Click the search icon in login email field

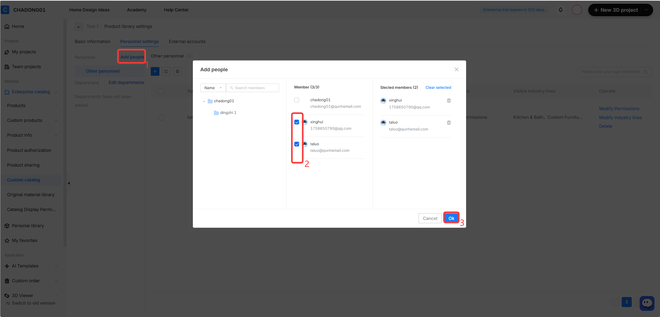tap(646, 72)
